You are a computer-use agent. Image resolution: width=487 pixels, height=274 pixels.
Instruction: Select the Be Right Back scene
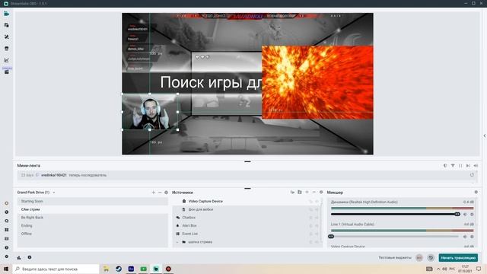(93, 218)
